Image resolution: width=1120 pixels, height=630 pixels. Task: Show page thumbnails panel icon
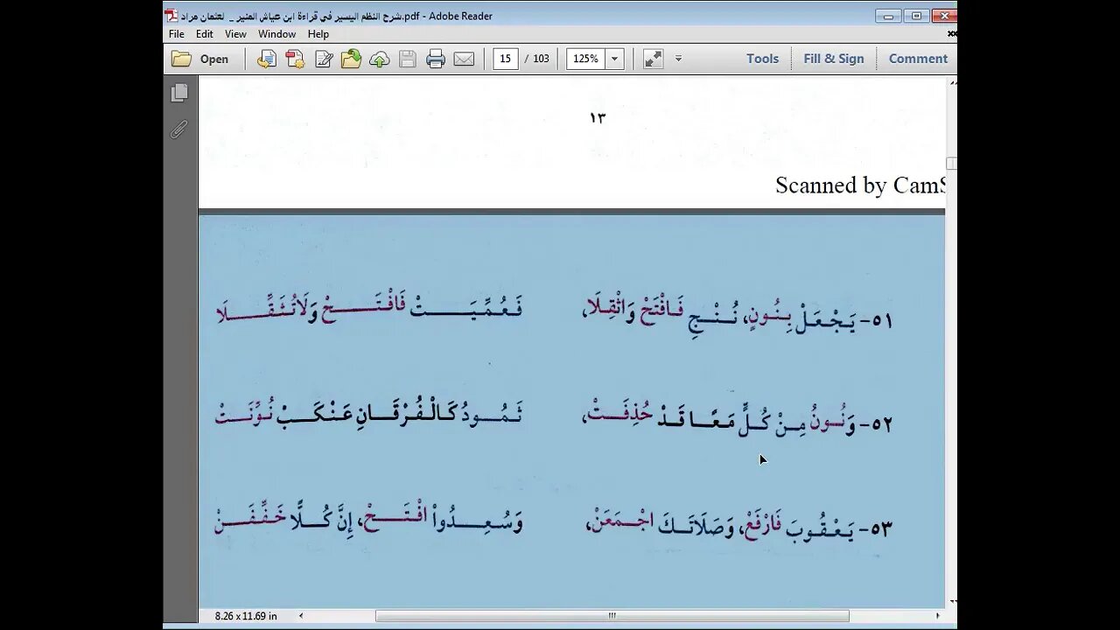[x=179, y=93]
